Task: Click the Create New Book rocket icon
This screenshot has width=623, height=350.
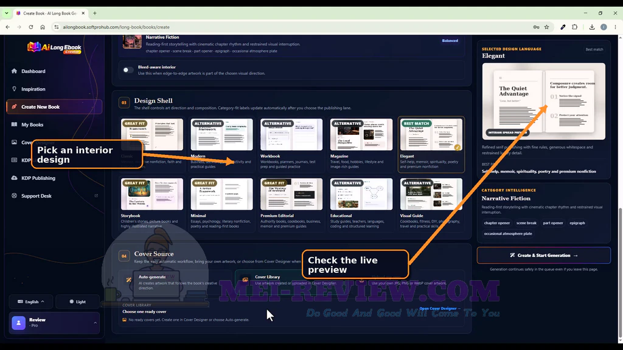Action: pyautogui.click(x=15, y=107)
